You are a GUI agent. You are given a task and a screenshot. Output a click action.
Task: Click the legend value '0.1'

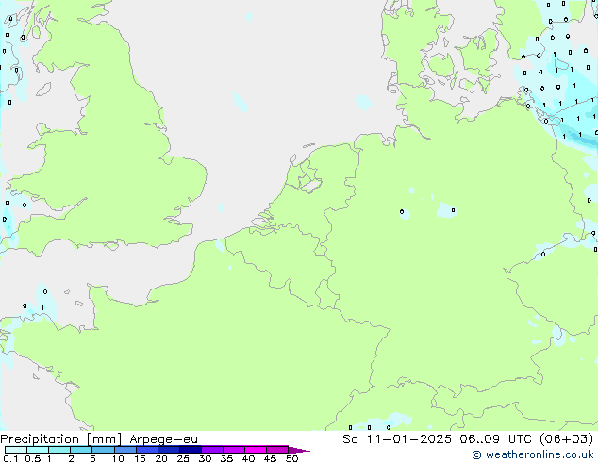(x=10, y=458)
